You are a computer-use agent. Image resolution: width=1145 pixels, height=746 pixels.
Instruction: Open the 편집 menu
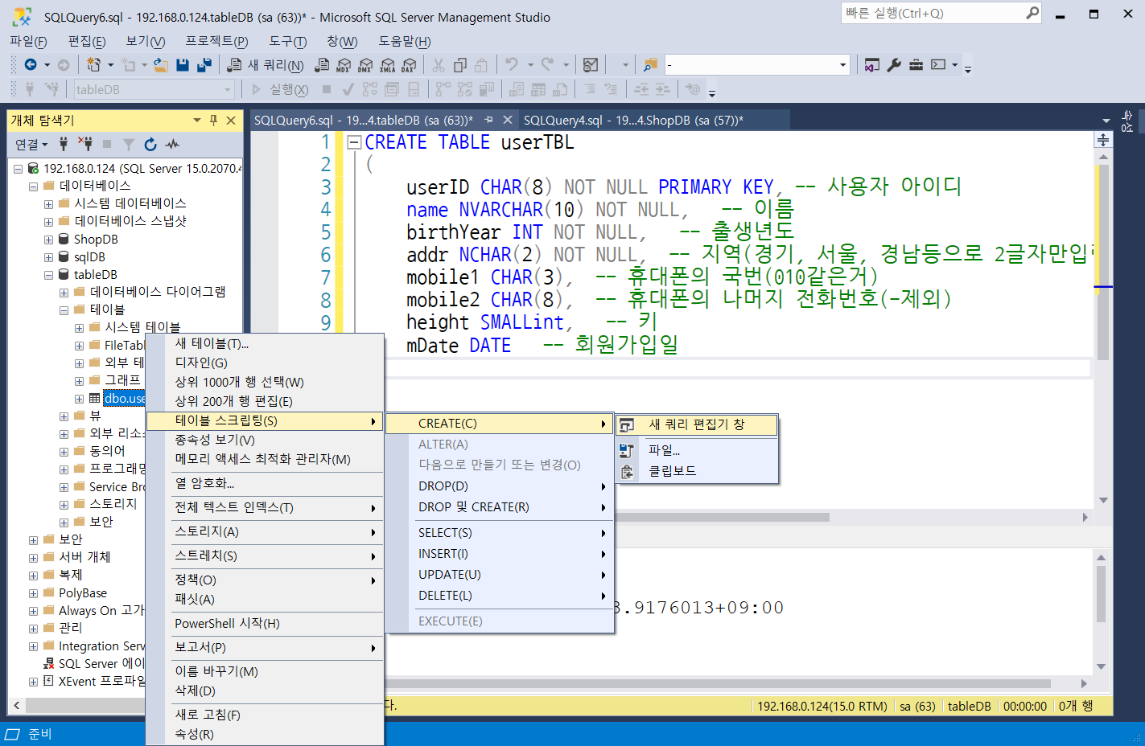click(x=87, y=41)
